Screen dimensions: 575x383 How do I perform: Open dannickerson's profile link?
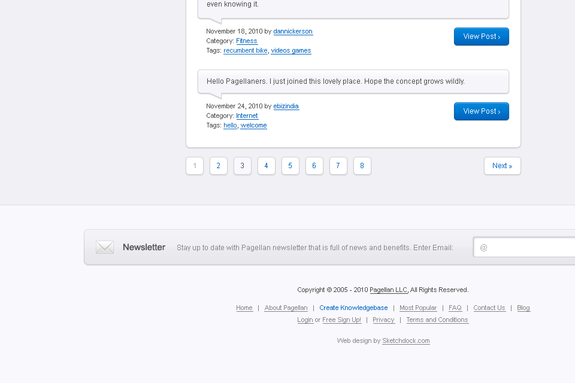click(x=293, y=31)
